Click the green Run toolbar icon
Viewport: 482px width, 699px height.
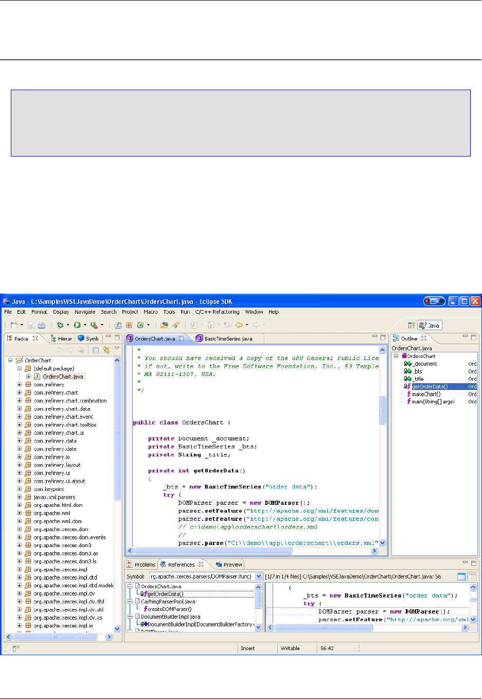[x=77, y=325]
